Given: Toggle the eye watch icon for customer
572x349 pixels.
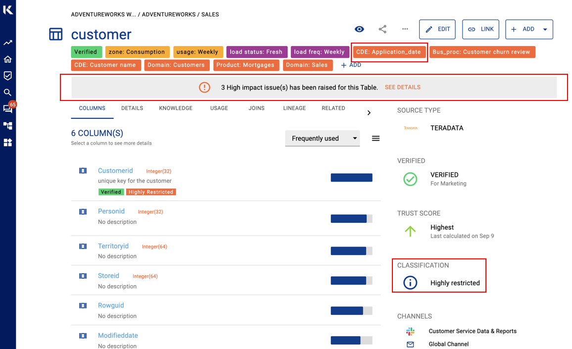Looking at the screenshot, I should click(x=359, y=29).
